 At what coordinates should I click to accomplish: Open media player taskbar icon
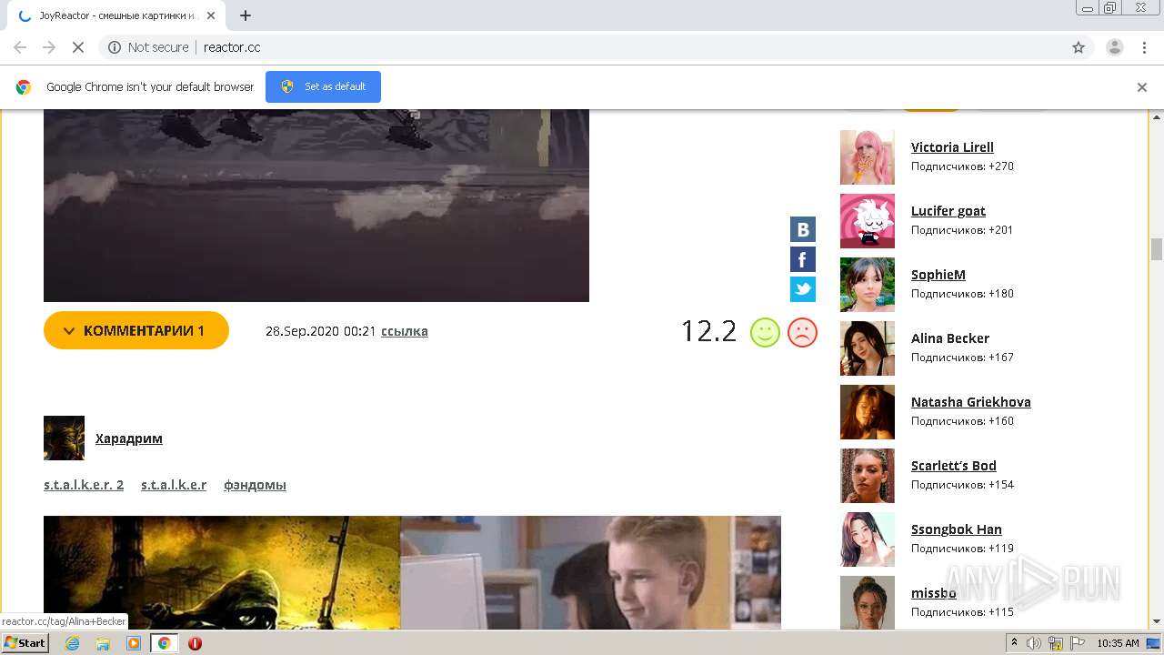[x=134, y=643]
